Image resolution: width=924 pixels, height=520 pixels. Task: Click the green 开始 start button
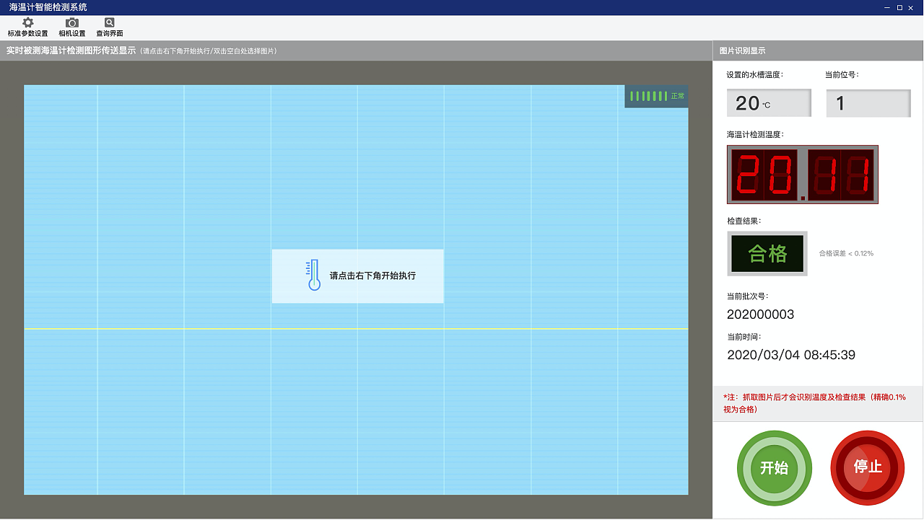pos(775,468)
